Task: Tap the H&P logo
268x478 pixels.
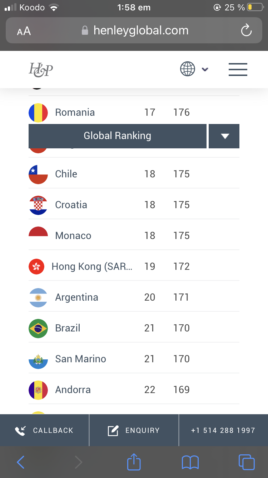Action: coord(41,69)
